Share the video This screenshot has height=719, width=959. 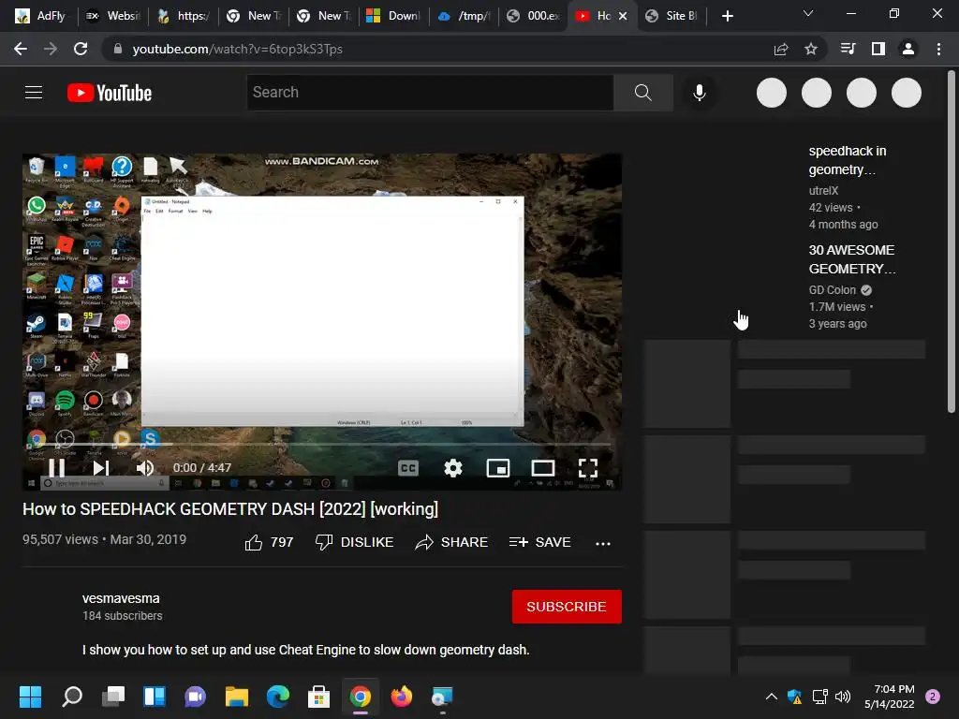tap(451, 542)
